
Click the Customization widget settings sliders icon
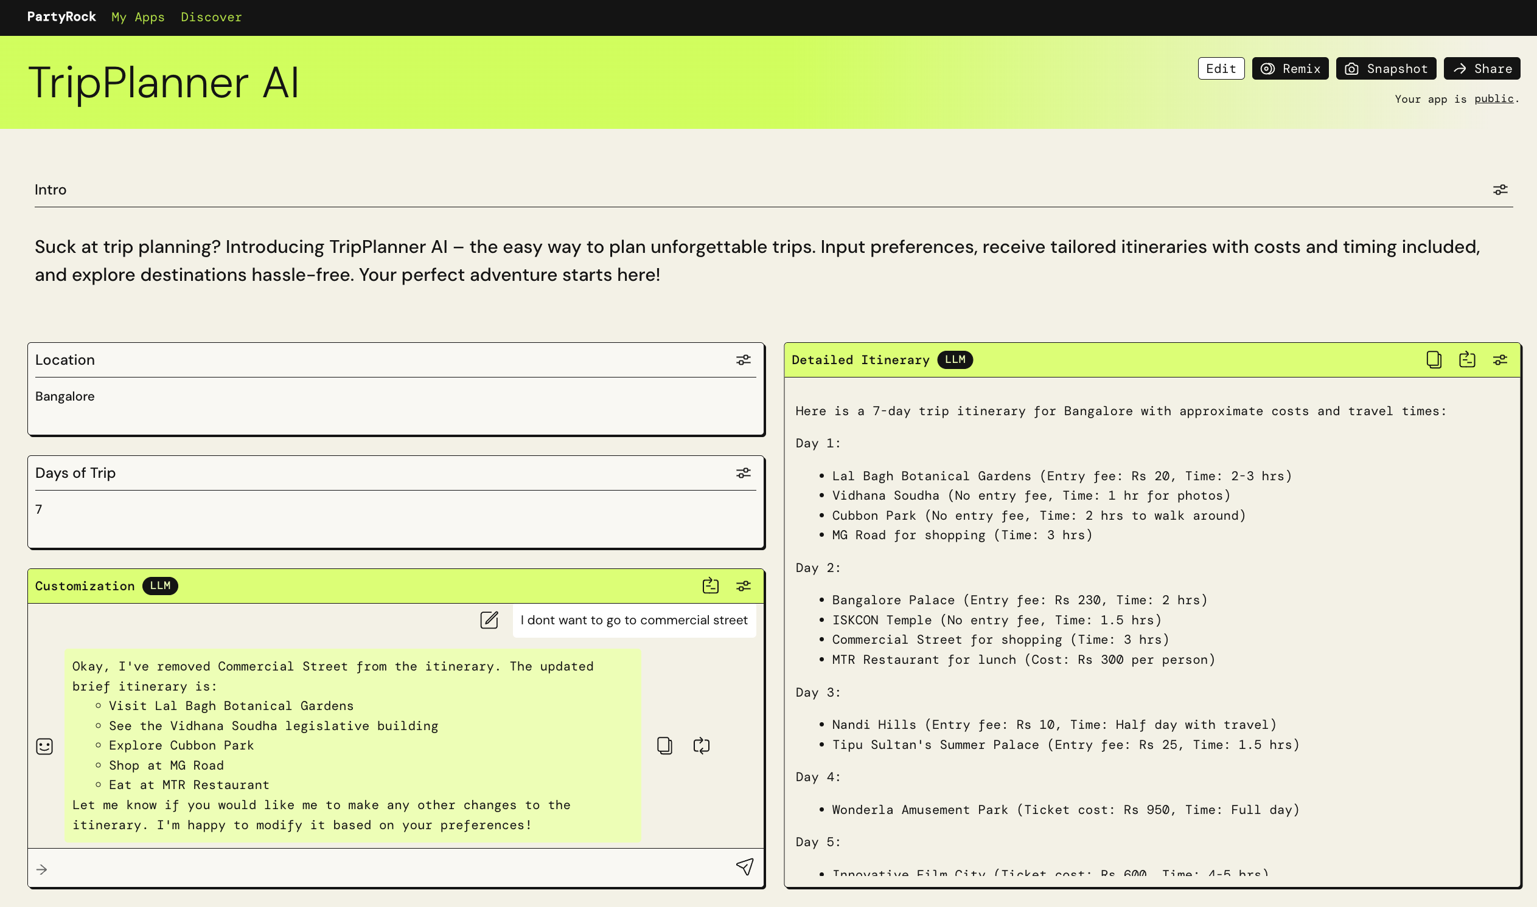[x=743, y=586]
